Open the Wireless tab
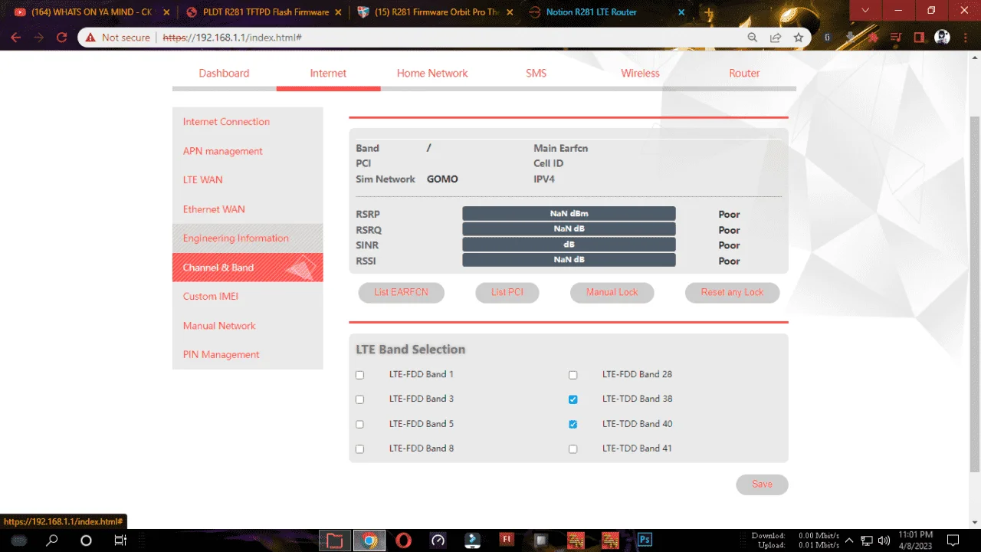The image size is (981, 552). pos(640,74)
